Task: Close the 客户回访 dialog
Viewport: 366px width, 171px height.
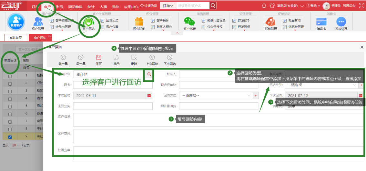Action: coord(362,47)
